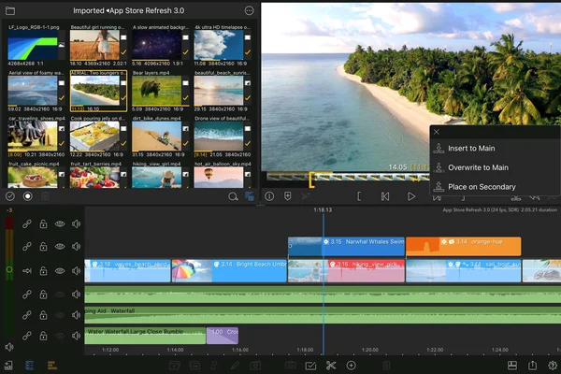Hide the main video track
This screenshot has width=561, height=374.
(x=60, y=271)
